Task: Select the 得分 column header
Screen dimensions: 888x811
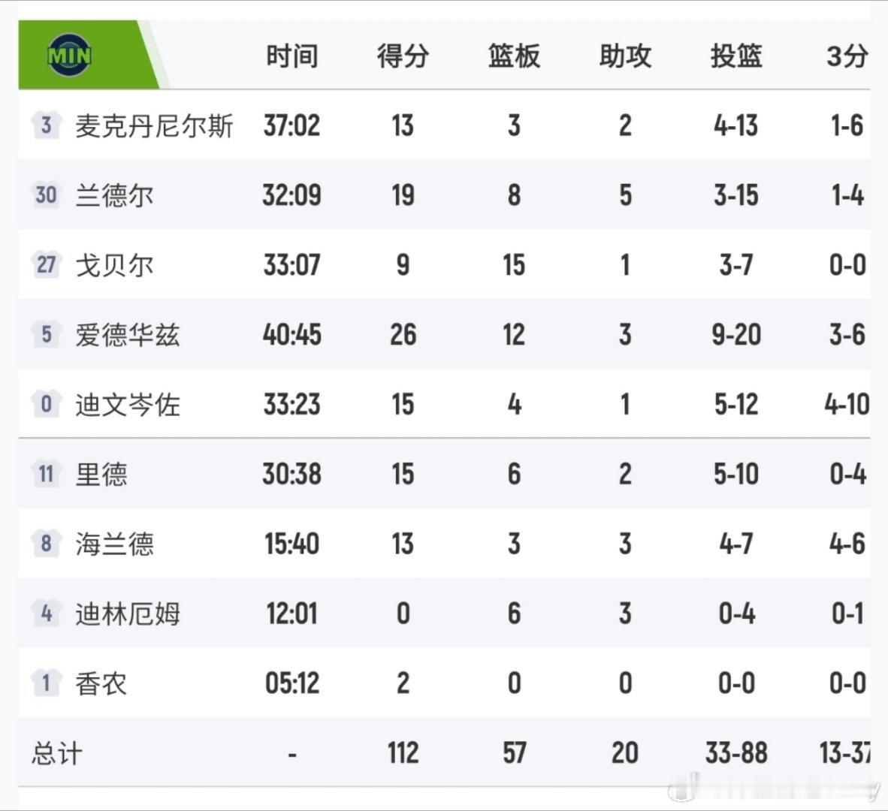Action: point(403,56)
